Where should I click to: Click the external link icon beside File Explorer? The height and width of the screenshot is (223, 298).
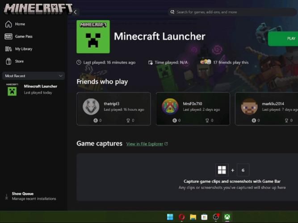[166, 144]
